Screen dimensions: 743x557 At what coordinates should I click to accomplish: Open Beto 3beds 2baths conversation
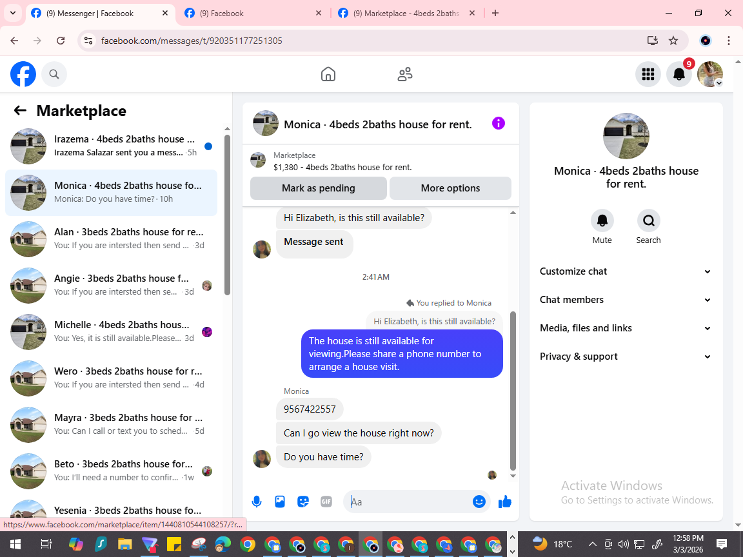coord(112,471)
